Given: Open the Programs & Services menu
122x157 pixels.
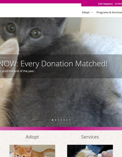Looking at the screenshot, I should pyautogui.click(x=109, y=12).
